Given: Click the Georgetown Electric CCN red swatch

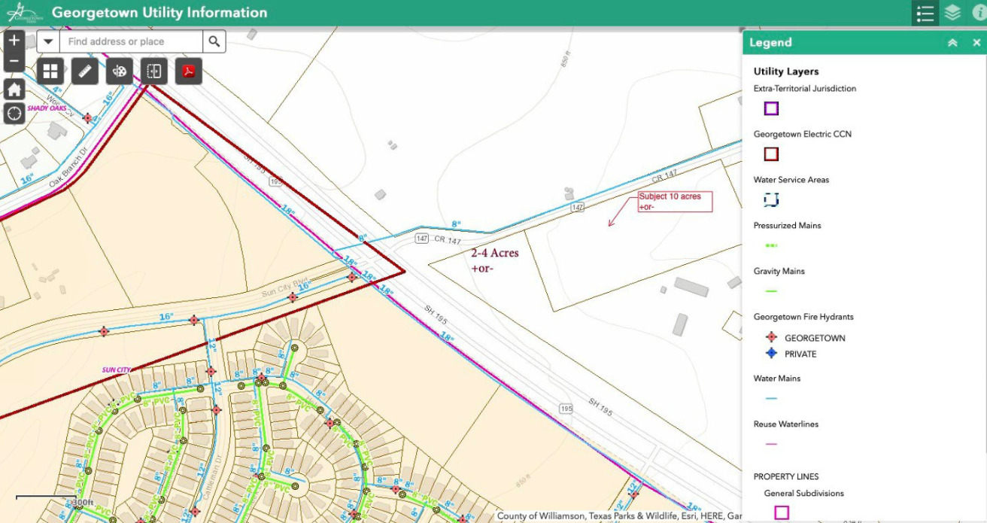Looking at the screenshot, I should click(771, 154).
